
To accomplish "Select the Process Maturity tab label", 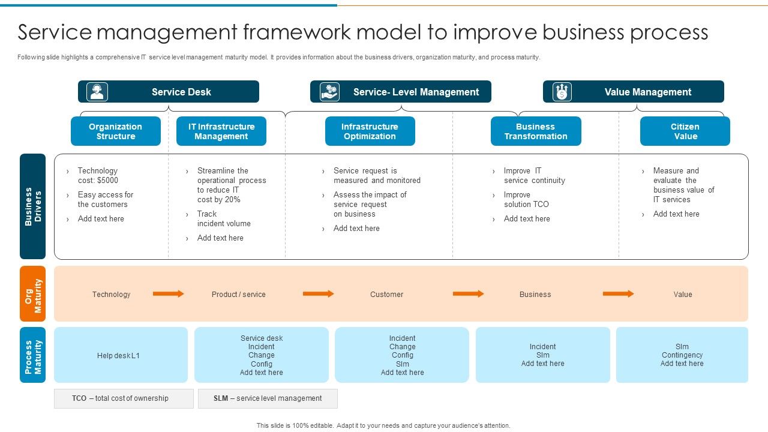I will point(33,355).
